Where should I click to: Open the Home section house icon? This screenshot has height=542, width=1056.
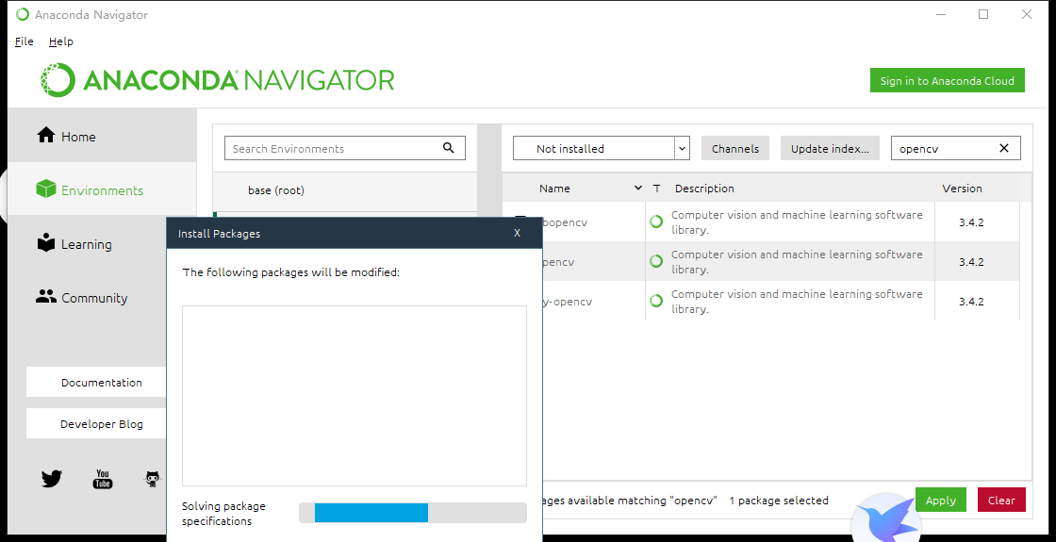click(x=46, y=136)
